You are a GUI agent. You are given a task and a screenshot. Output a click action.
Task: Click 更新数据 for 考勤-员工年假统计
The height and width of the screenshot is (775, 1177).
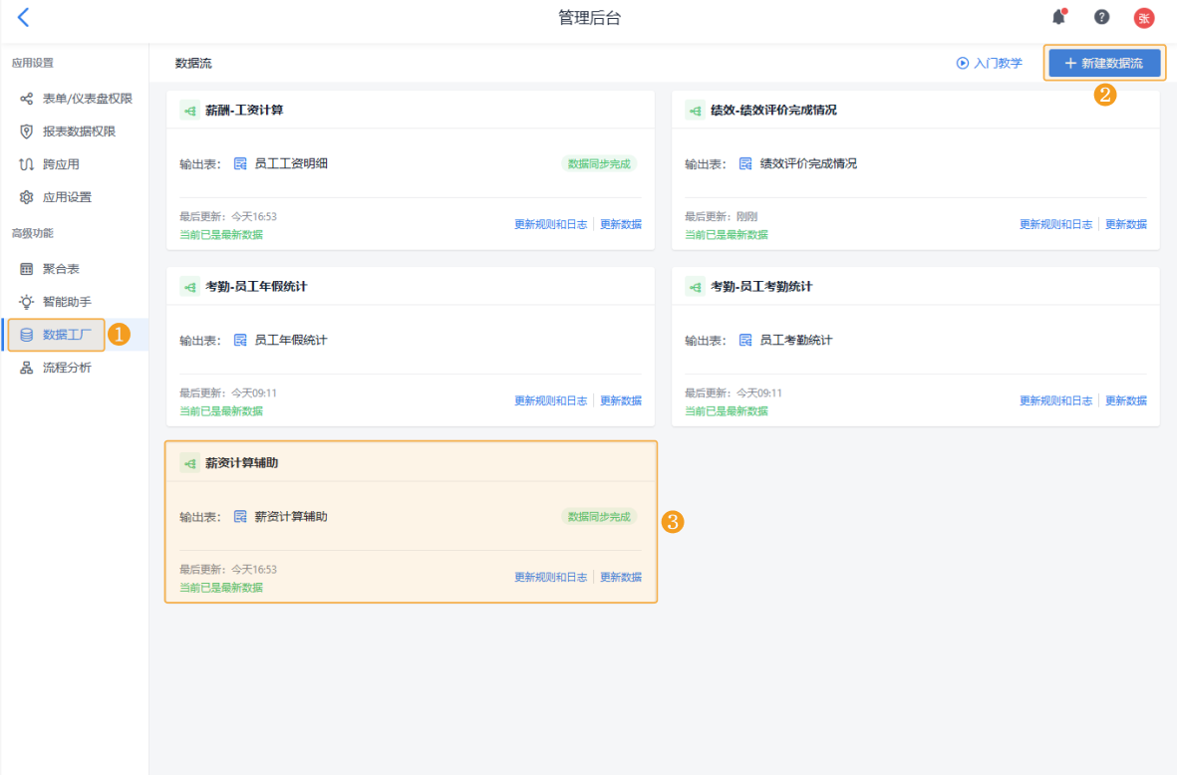click(x=621, y=400)
